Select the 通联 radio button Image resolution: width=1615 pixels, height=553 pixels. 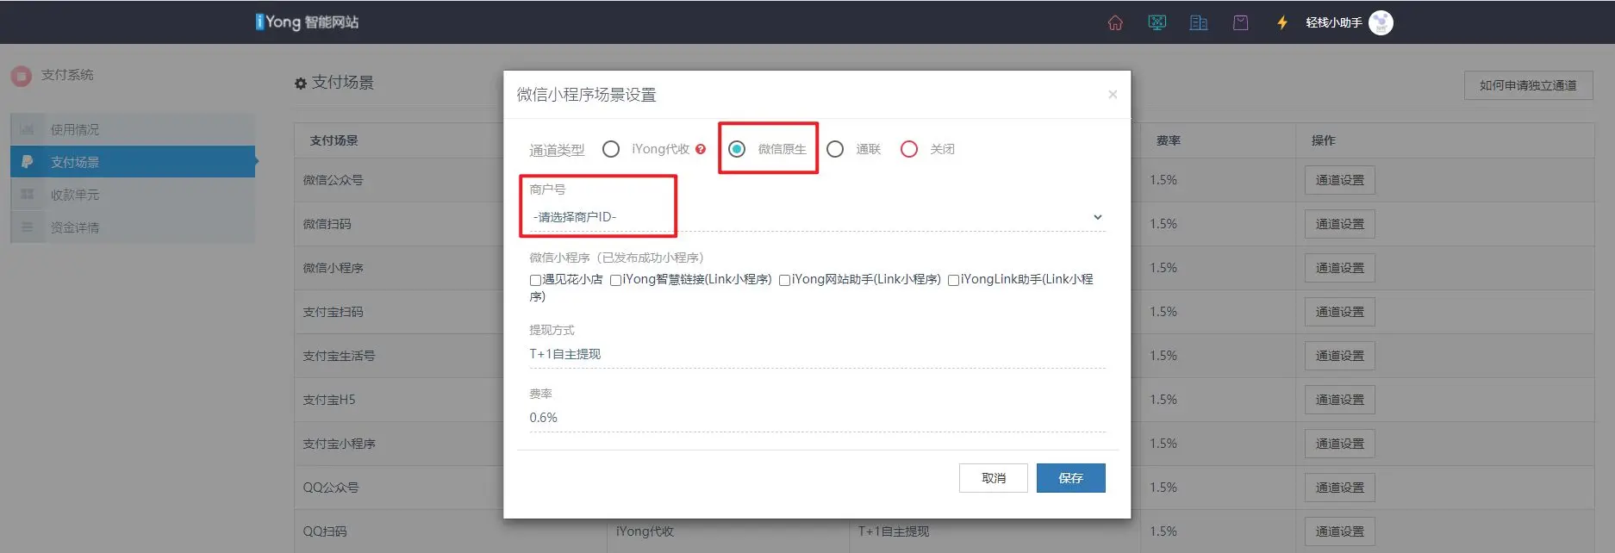coord(835,150)
